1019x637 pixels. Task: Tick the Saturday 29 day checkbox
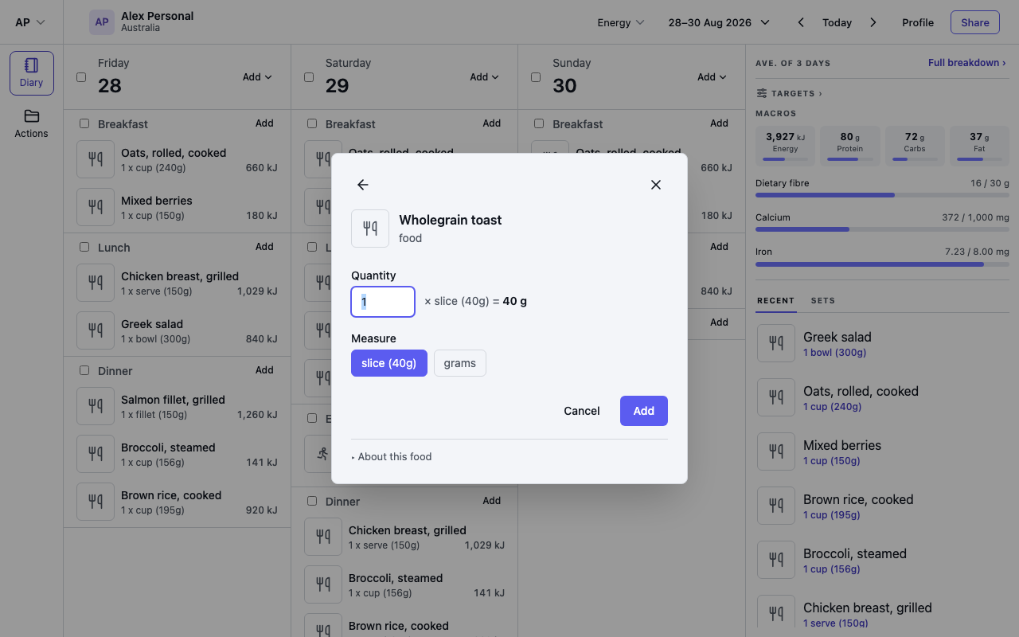(309, 77)
